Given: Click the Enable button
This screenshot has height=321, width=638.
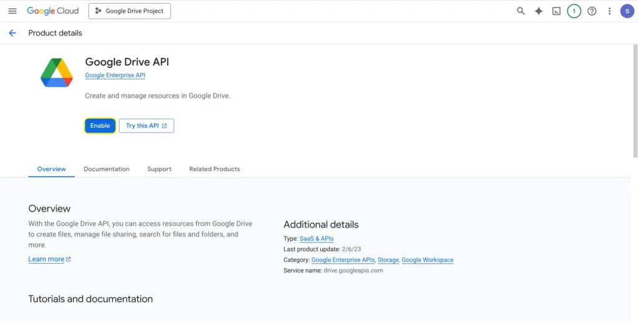Looking at the screenshot, I should tap(100, 126).
